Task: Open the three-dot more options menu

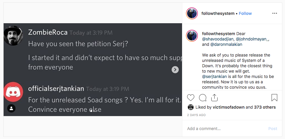Action: pos(275,13)
